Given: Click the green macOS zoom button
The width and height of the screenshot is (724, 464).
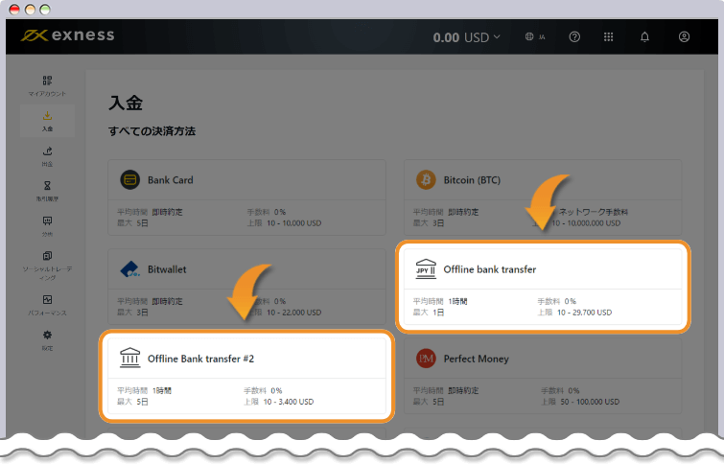Looking at the screenshot, I should click(x=45, y=10).
